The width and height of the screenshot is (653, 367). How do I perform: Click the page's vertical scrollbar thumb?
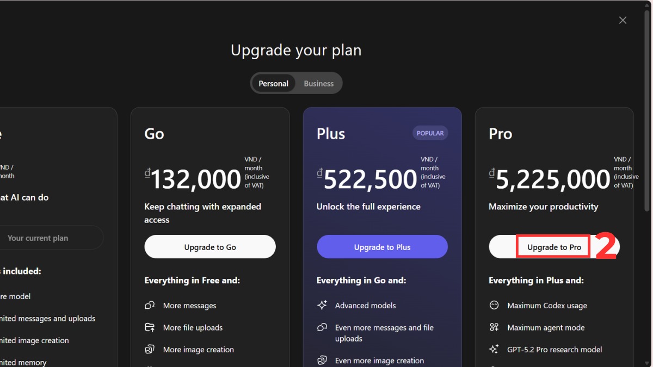click(648, 109)
